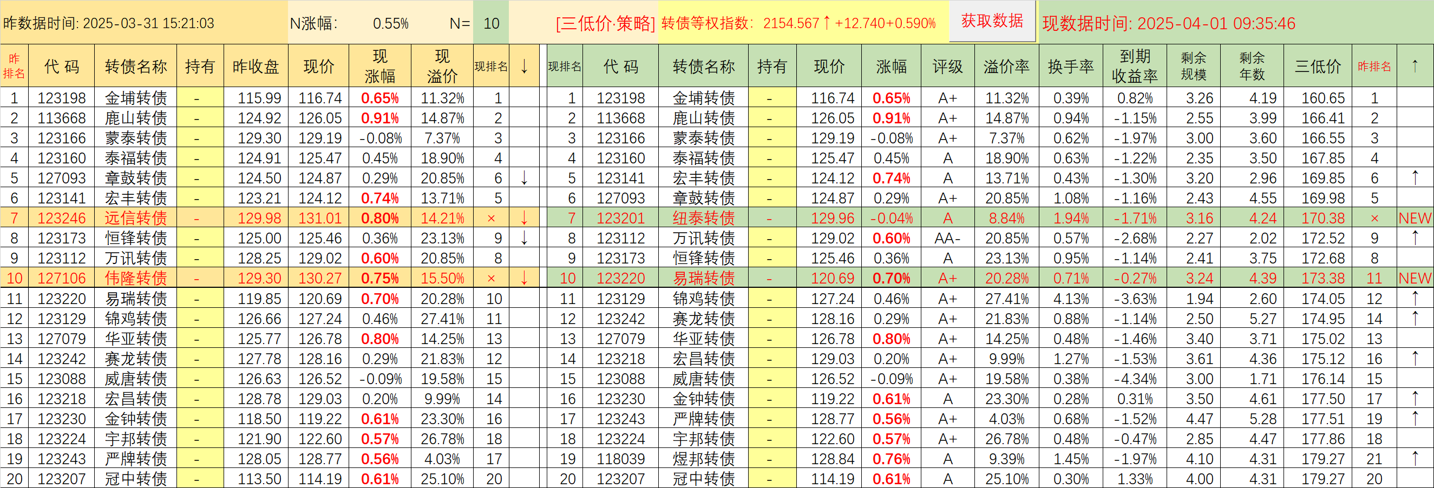This screenshot has height=488, width=1434.
Task: Click red down arrow in 伟隆转债 row
Action: click(524, 278)
